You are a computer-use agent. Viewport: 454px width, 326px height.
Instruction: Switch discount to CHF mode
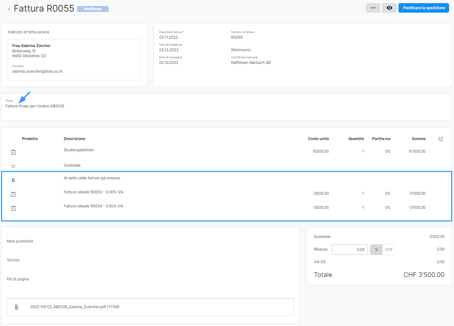[389, 250]
